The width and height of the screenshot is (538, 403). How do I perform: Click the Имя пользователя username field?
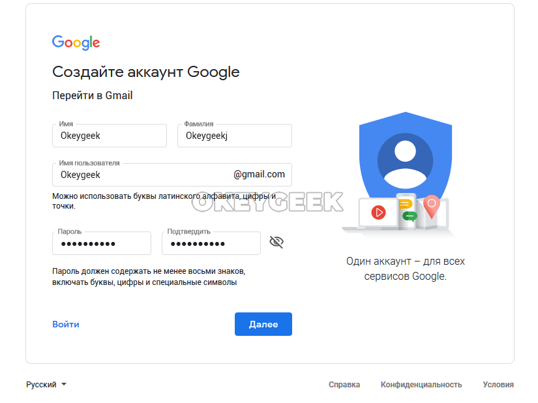pyautogui.click(x=172, y=175)
